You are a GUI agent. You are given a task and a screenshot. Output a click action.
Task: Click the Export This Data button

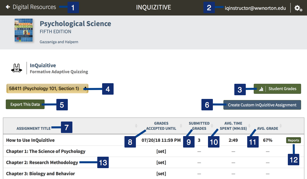tap(25, 104)
